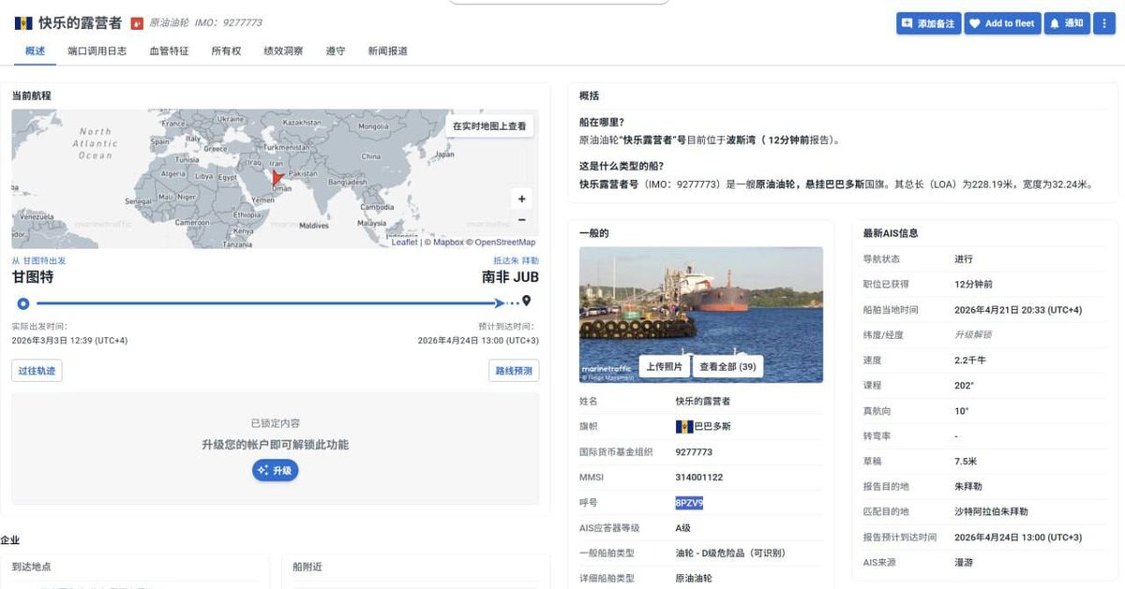The width and height of the screenshot is (1125, 589).
Task: Open the OpenStreetMap attribution link
Action: (504, 243)
